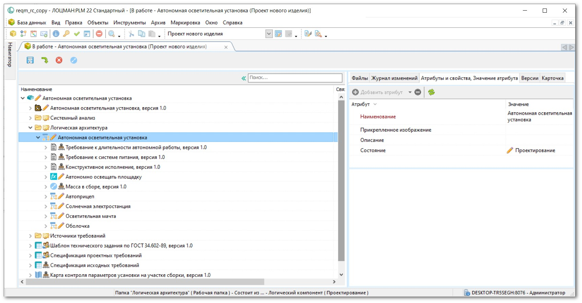Expand the Автоприцеп tree node
Screen dimensions: 582x303
click(46, 197)
